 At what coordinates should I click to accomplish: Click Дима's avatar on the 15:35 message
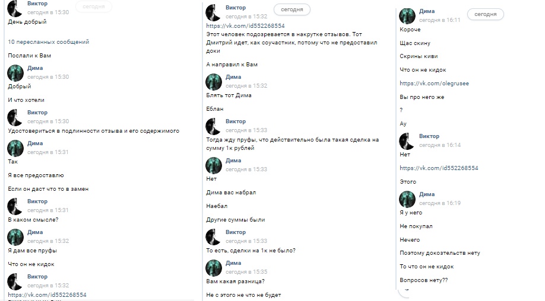[214, 268]
